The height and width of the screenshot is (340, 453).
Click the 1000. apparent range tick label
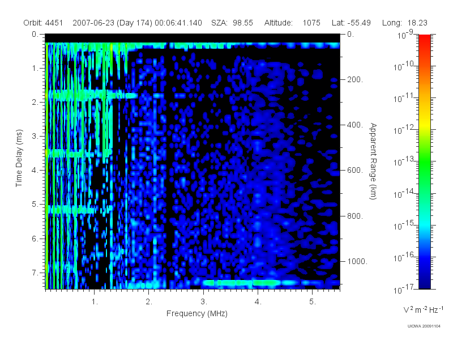[x=357, y=261]
